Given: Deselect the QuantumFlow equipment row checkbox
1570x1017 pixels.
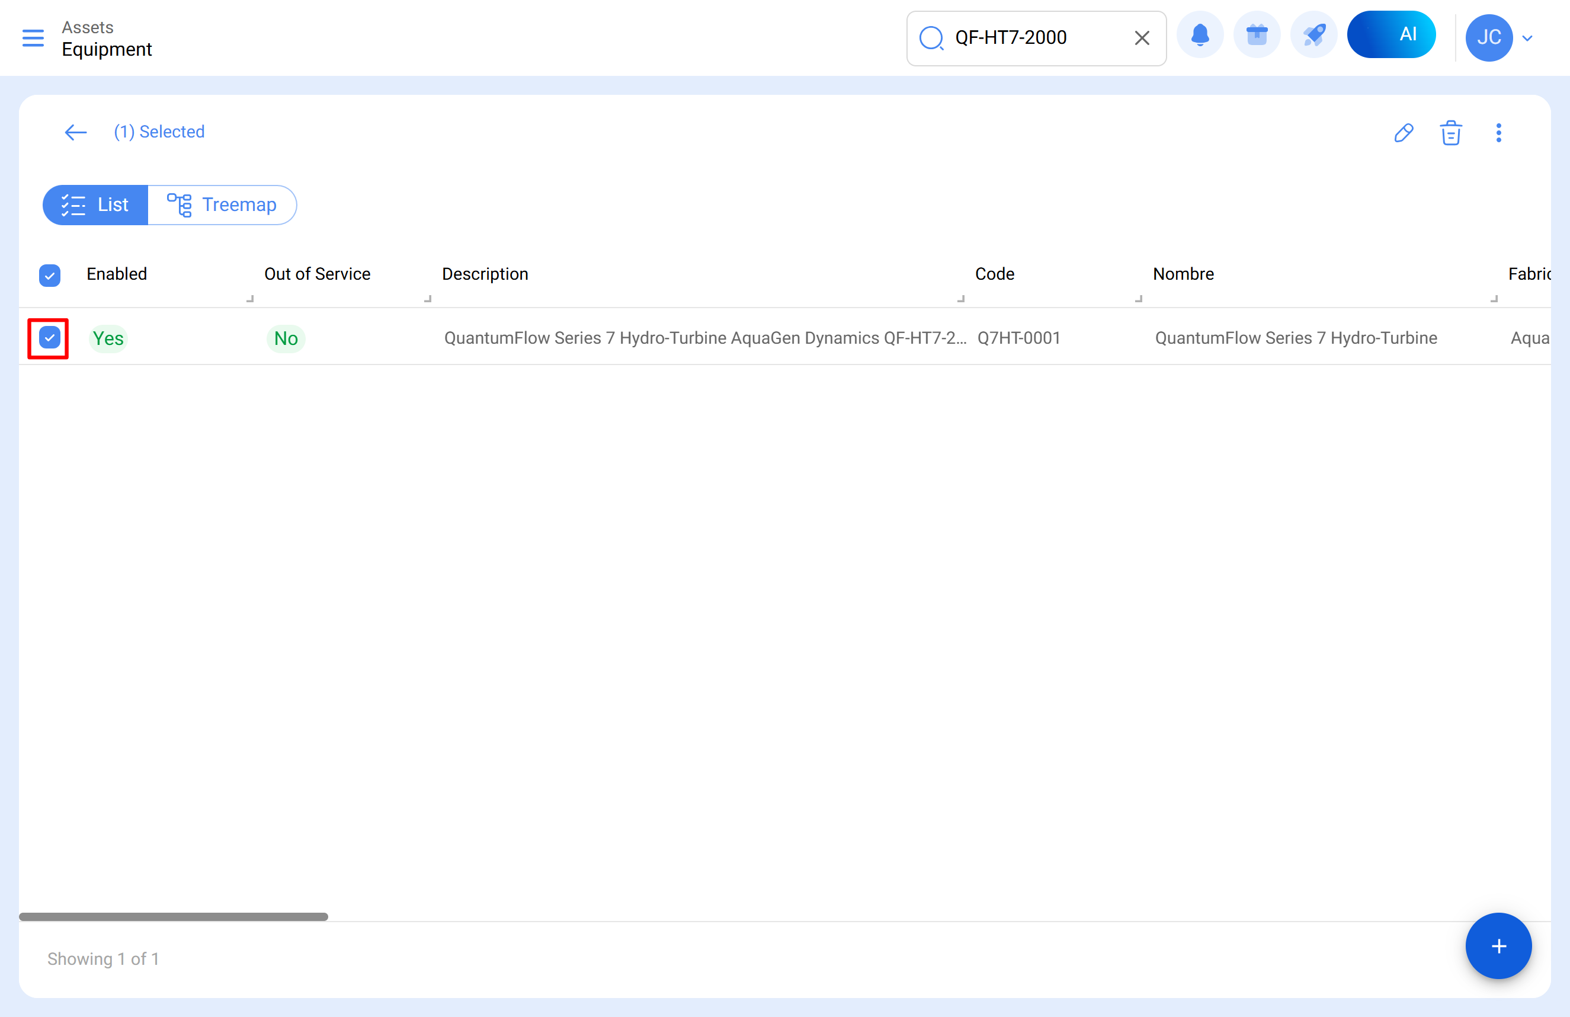Looking at the screenshot, I should point(50,338).
